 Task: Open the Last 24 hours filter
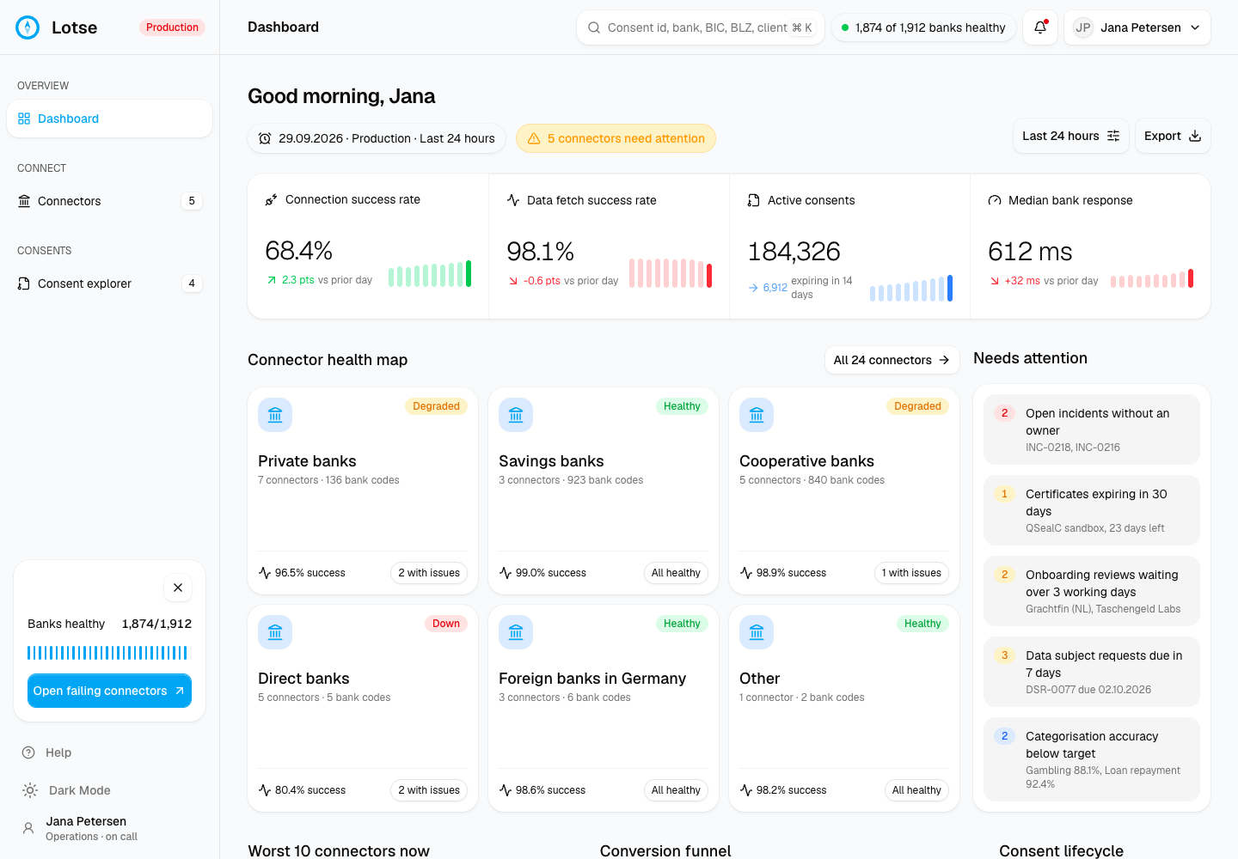point(1070,136)
